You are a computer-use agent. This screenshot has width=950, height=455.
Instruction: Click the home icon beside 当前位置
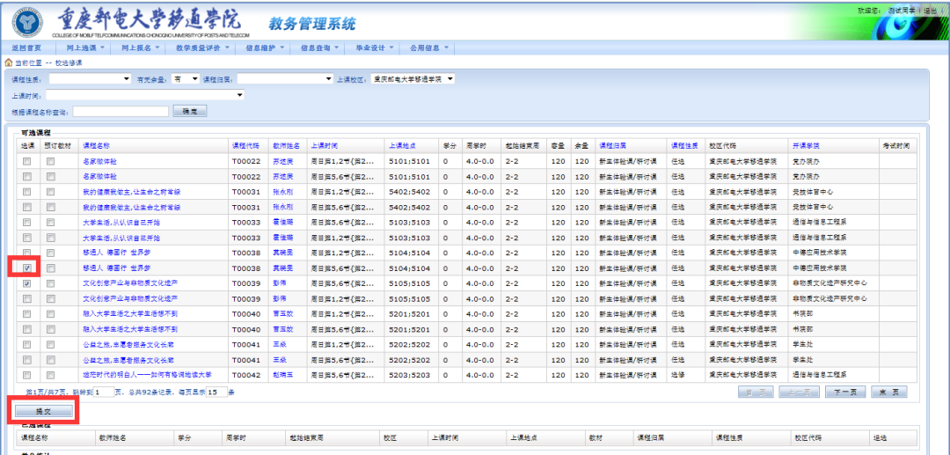(x=9, y=63)
